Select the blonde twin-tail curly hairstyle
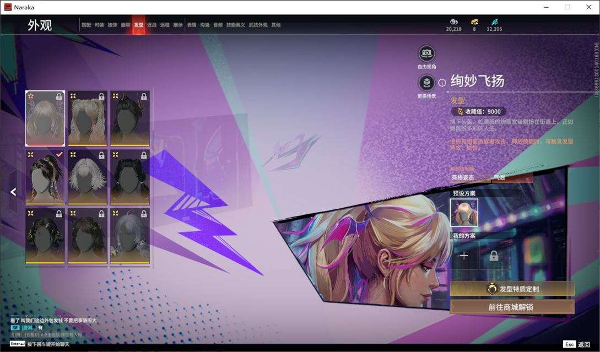Screen dimensions: 600x352 [x=88, y=118]
